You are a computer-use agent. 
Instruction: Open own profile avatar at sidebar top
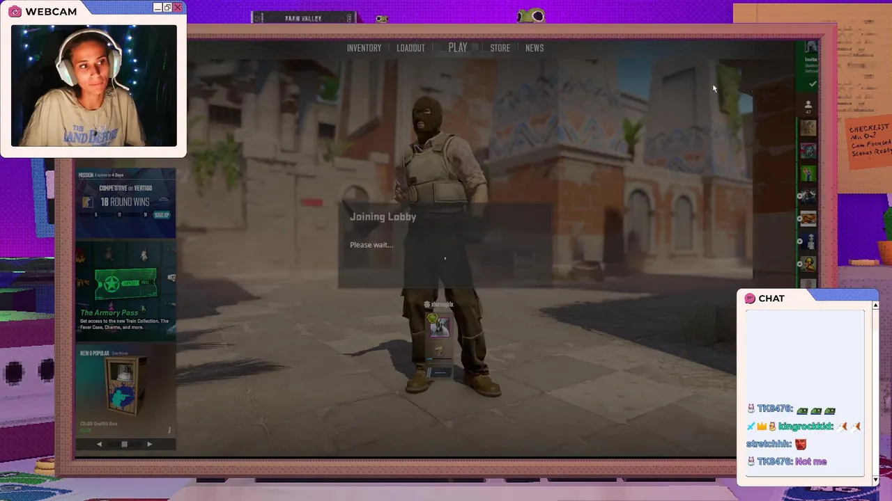(x=810, y=47)
